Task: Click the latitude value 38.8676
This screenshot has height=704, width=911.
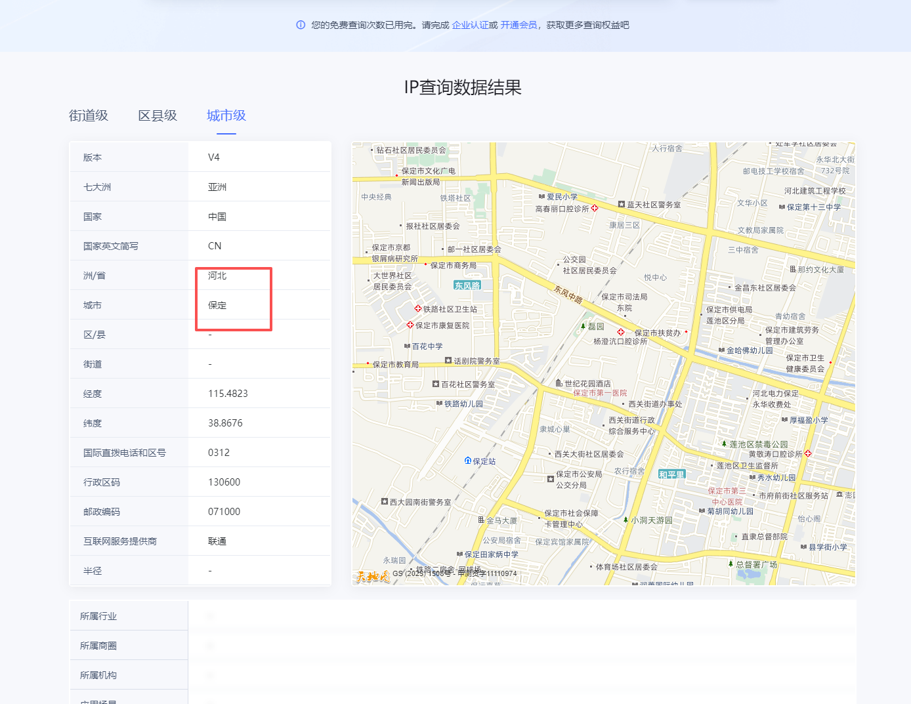Action: [x=225, y=423]
